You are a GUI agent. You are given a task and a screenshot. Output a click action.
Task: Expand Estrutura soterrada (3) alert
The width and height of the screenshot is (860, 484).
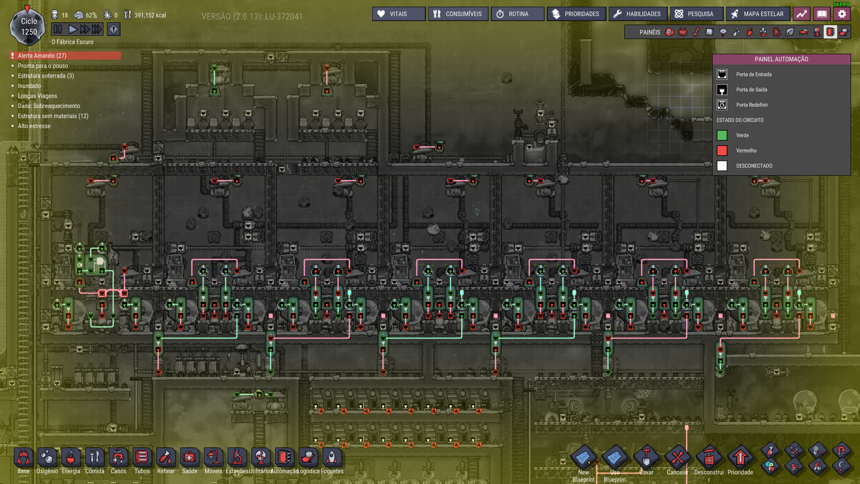pyautogui.click(x=46, y=76)
